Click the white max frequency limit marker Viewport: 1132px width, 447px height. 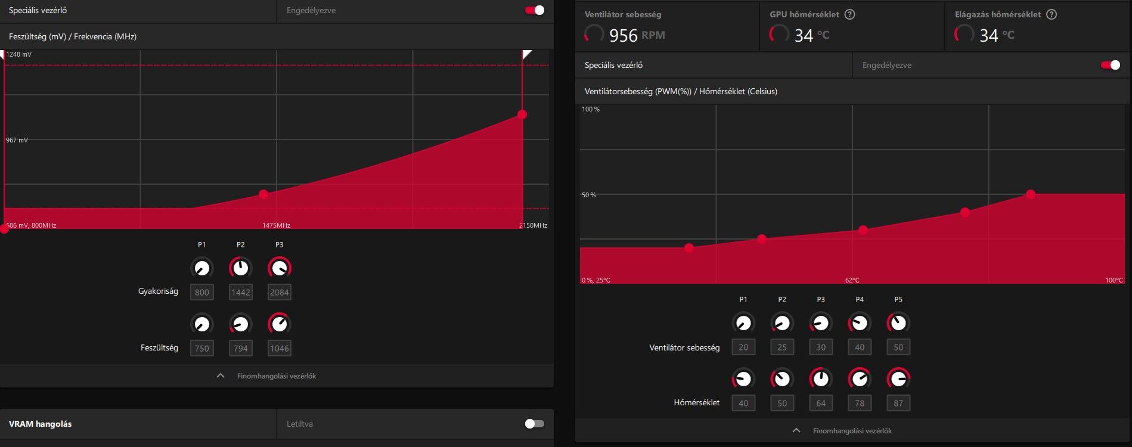pos(526,54)
